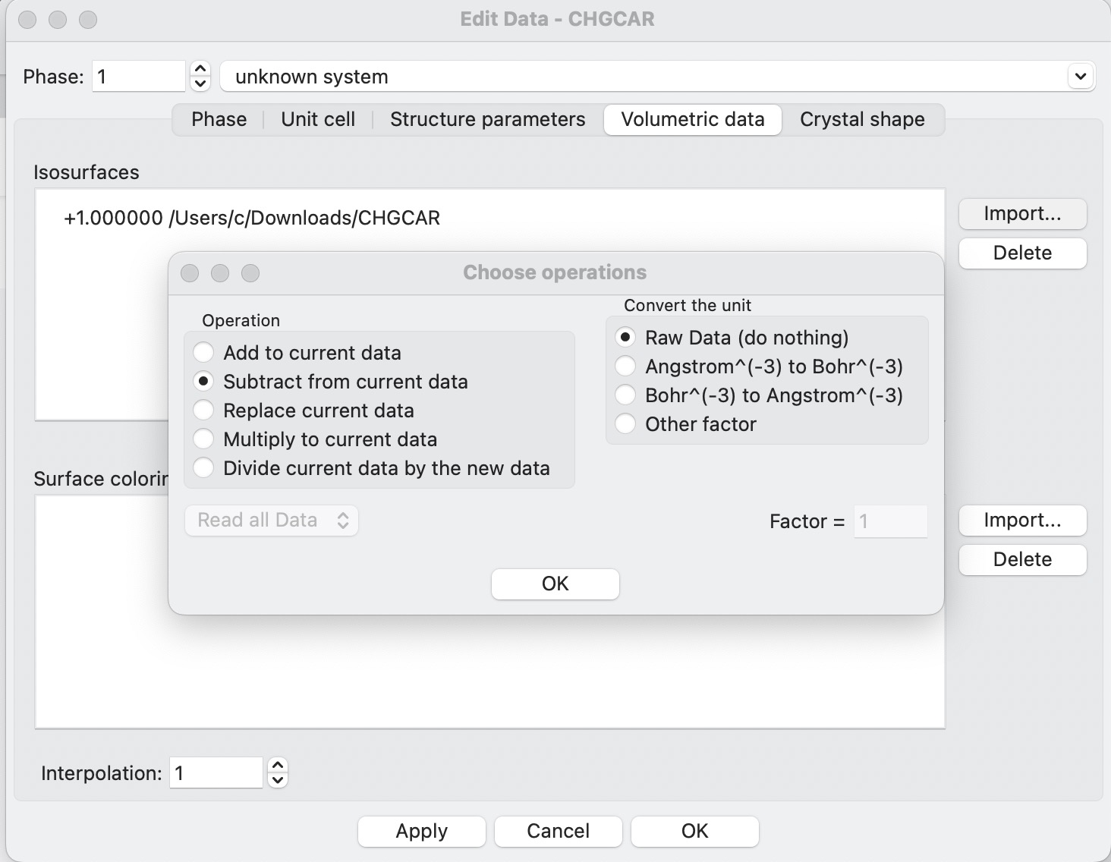This screenshot has width=1111, height=862.
Task: Select the CHGCAR entry in Isosurfaces list
Action: click(252, 219)
